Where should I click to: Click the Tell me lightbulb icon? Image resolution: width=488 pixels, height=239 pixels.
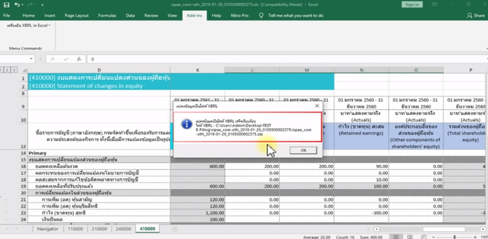tap(261, 15)
